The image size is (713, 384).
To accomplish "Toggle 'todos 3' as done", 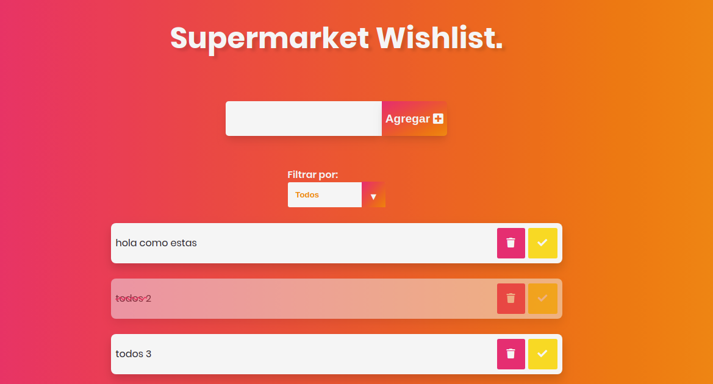I will pyautogui.click(x=542, y=354).
